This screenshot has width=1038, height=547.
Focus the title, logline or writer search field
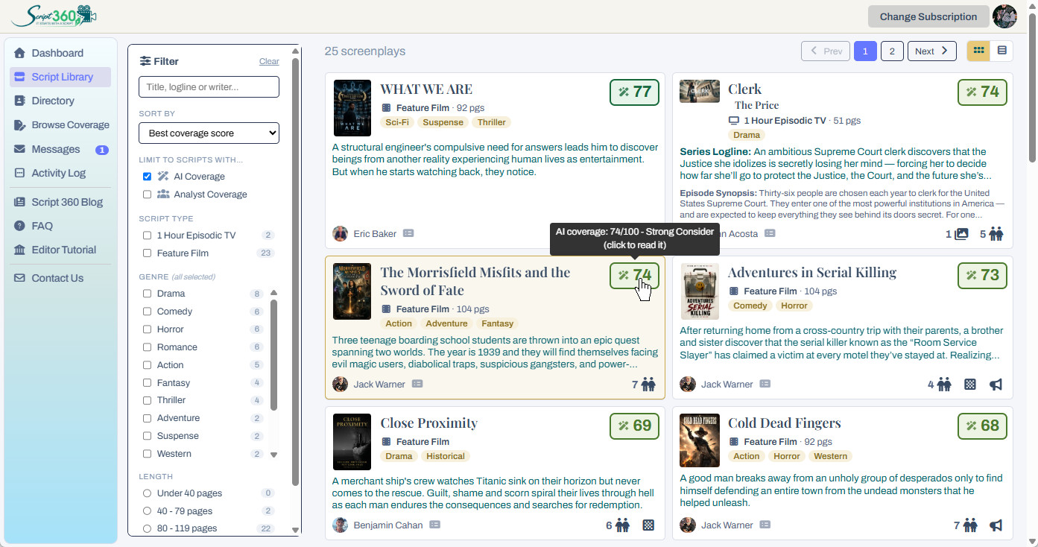click(209, 86)
